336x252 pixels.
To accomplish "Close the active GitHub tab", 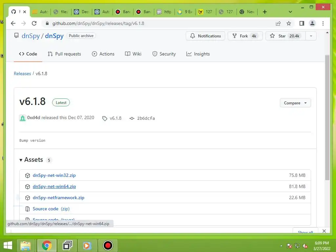I will (x=25, y=12).
